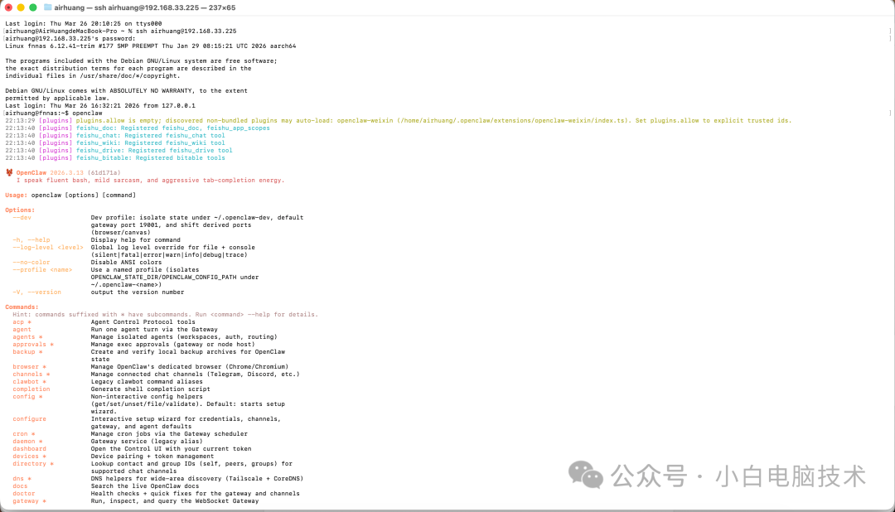Click the 'completion' command
This screenshot has width=895, height=512.
31,389
